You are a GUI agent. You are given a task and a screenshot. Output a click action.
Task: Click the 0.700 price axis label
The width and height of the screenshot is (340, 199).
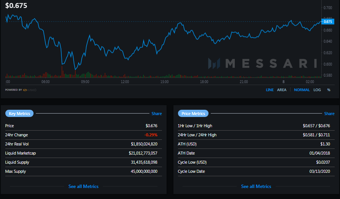pyautogui.click(x=328, y=8)
